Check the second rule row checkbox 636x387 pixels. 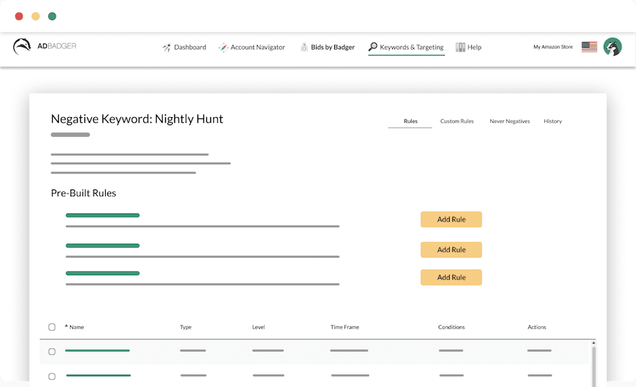(52, 376)
